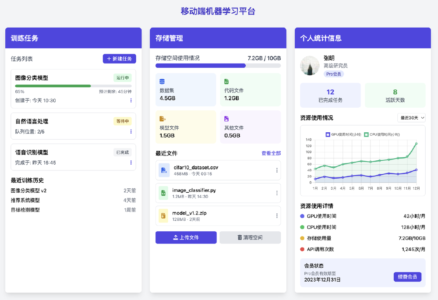The image size is (438, 300).
Task: Click the model file icon for 模型文件
Action: coord(162,118)
